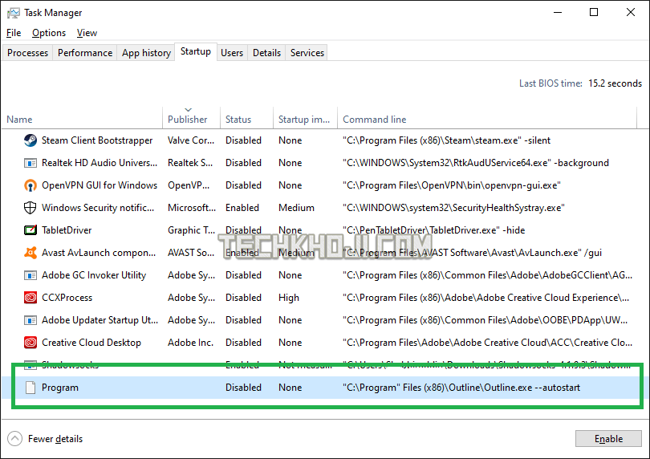Viewport: 650px width, 459px height.
Task: Click the Steam Client Bootstrapper icon
Action: [30, 140]
